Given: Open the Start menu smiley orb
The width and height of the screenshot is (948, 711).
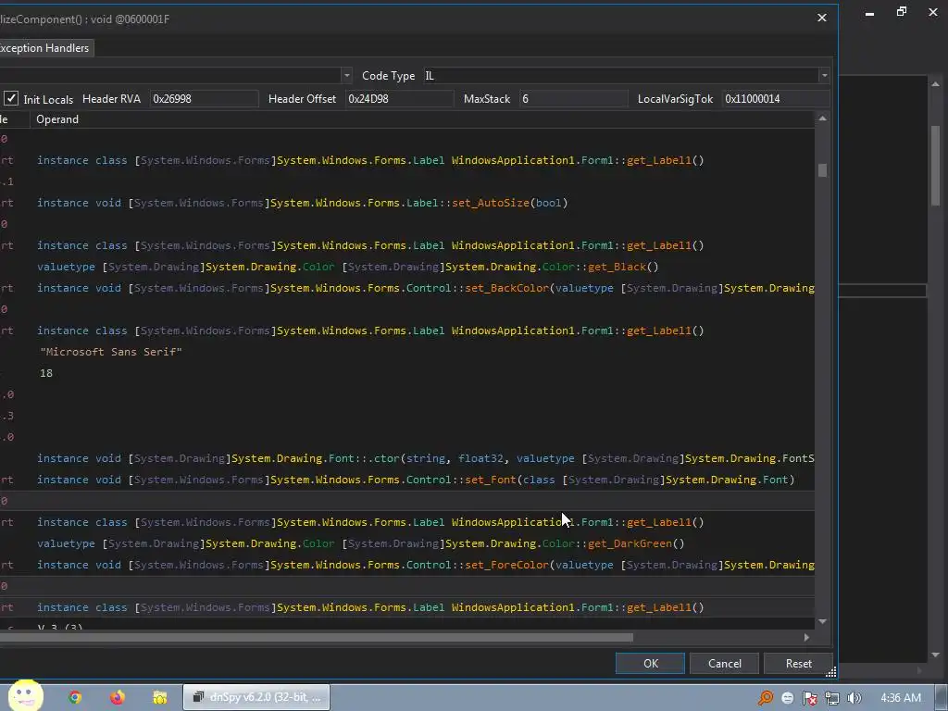Looking at the screenshot, I should tap(25, 695).
